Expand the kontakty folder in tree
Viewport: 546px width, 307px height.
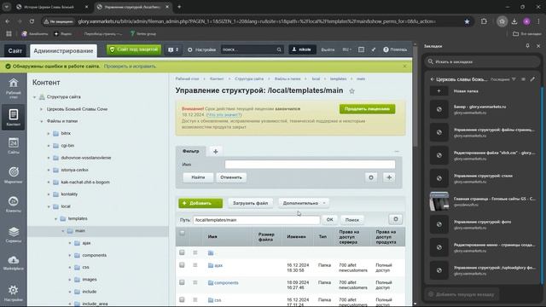[x=49, y=194]
